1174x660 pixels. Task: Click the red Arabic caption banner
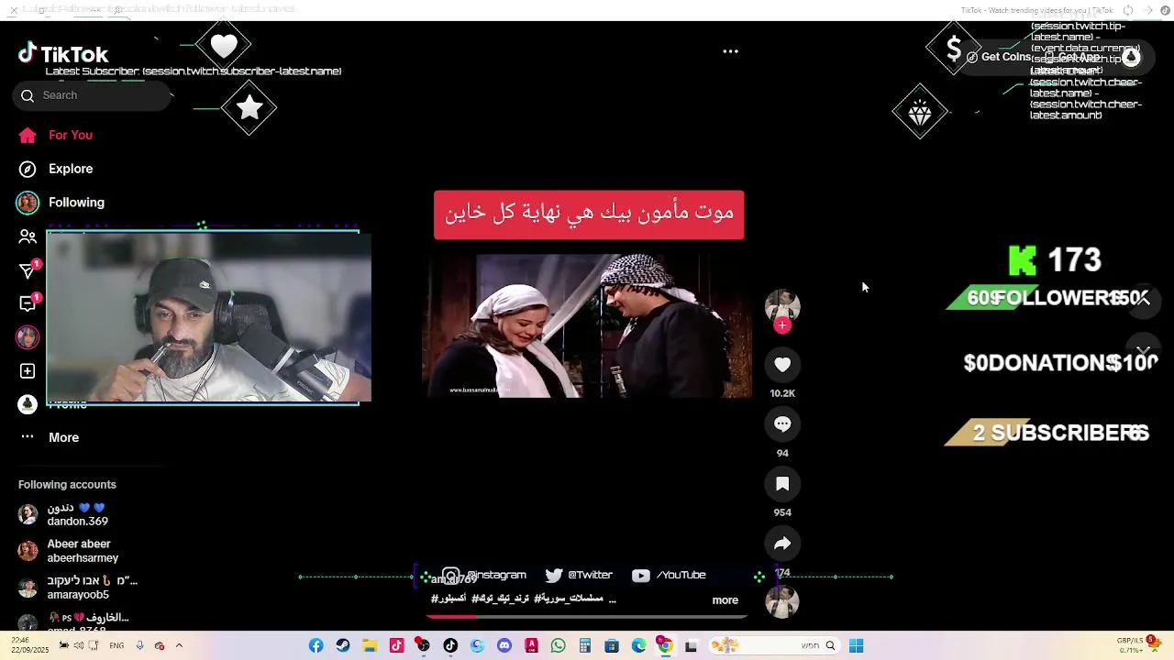pos(589,214)
